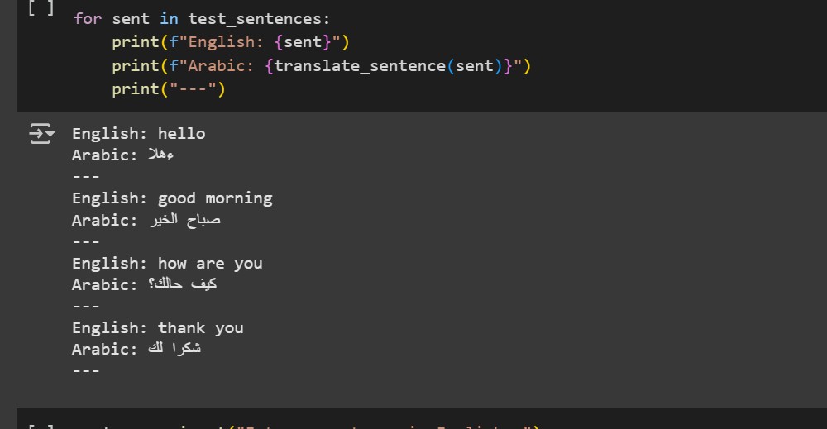Run the for-loop translation cell
This screenshot has width=827, height=429.
point(41,7)
